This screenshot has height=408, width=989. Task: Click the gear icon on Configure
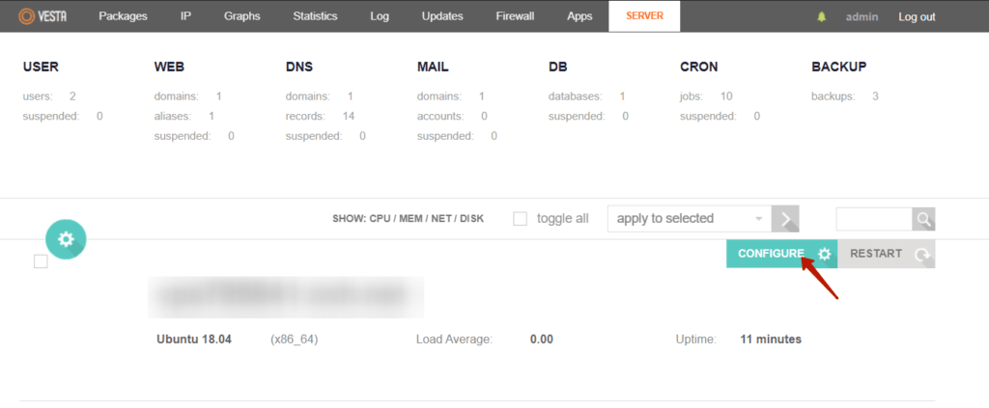point(824,254)
